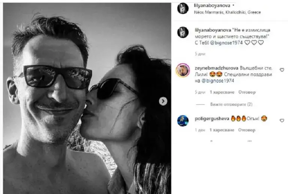Open lilyanaboyanova avatar in the post header
Viewport: 288px width, 194px height.
183,8
